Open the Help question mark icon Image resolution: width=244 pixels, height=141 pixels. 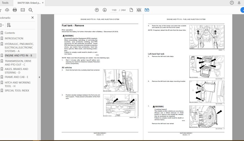tap(232, 3)
